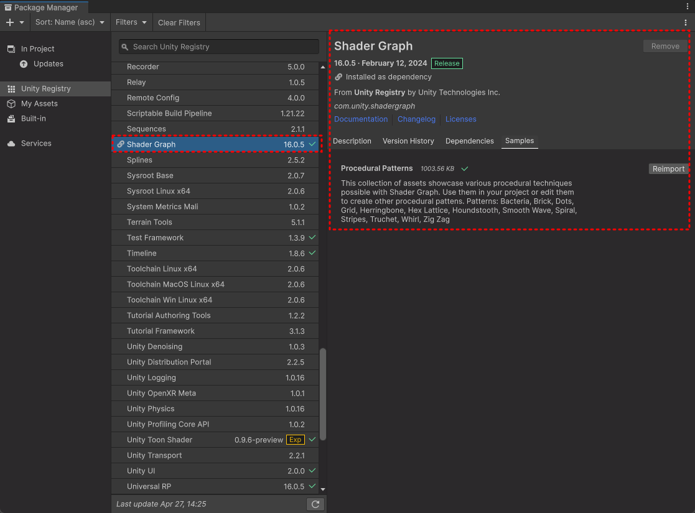Click the My Assets cube icon

[x=12, y=104]
